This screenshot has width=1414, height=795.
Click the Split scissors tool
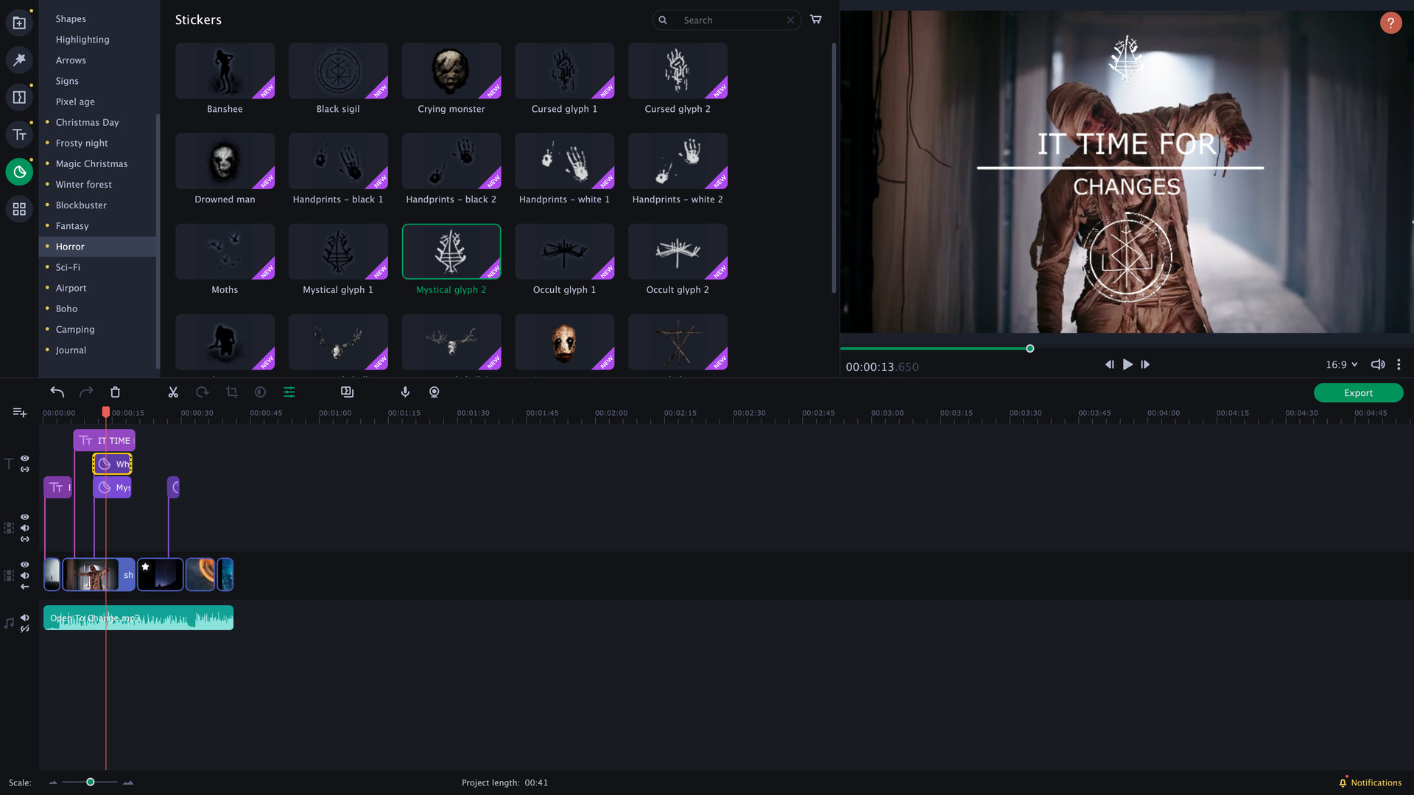pos(173,392)
